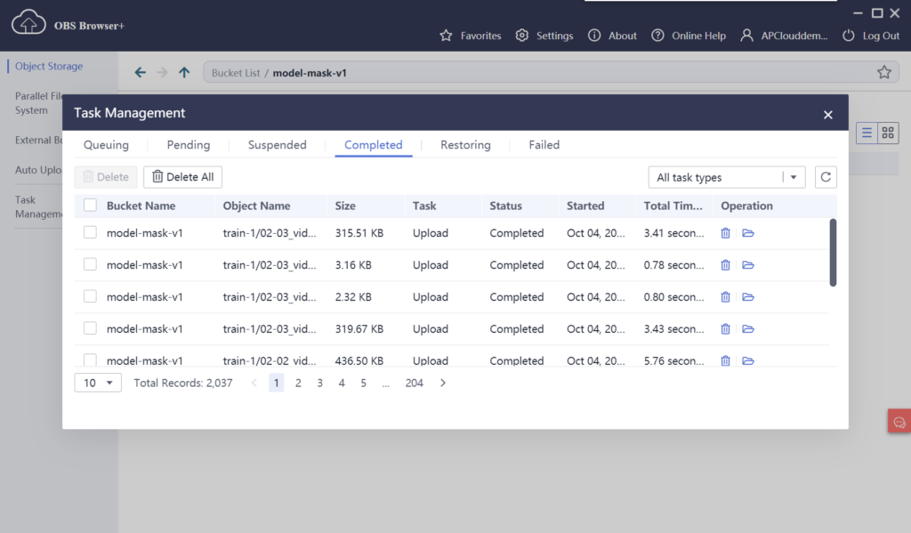Switch to the Failed tab

click(x=544, y=145)
